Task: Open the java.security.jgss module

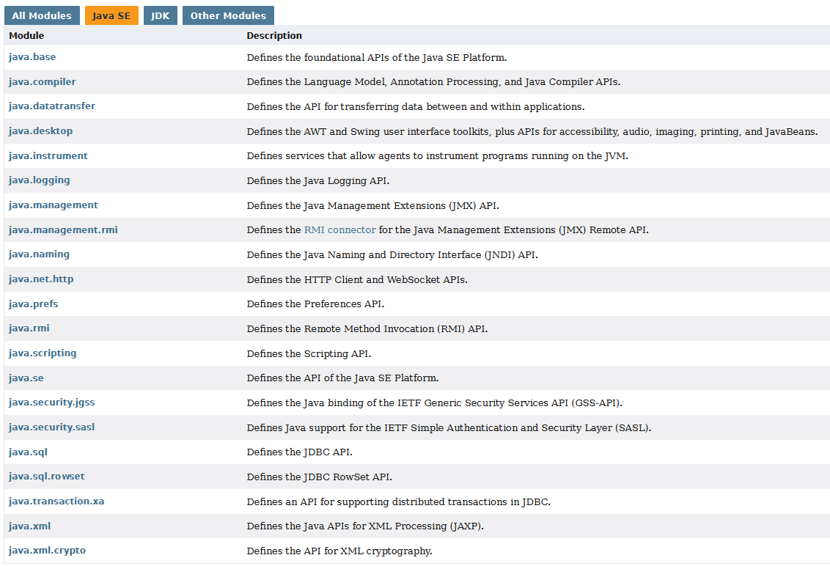Action: (x=51, y=402)
